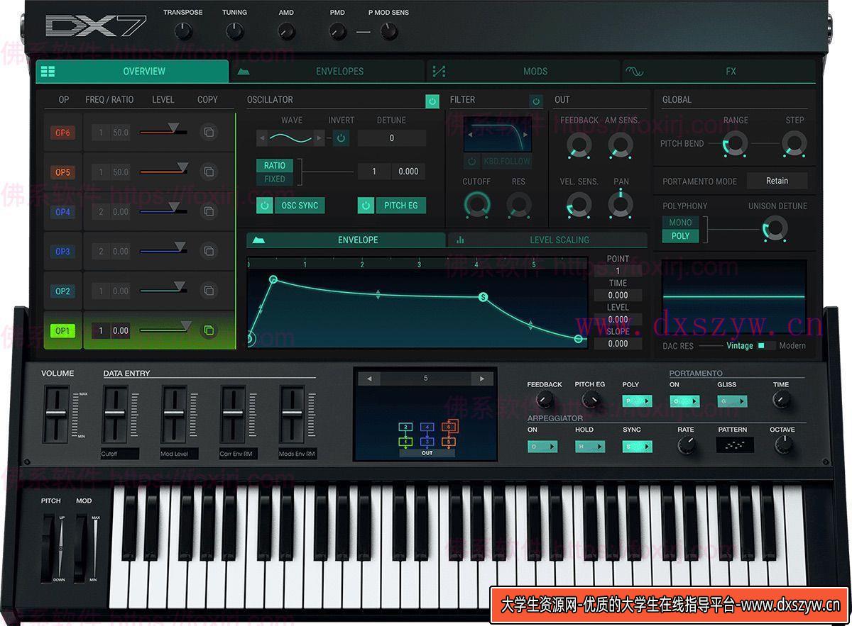Toggle DAC RES Vintage/Modern switch
Viewport: 852px width, 626px height.
click(766, 345)
